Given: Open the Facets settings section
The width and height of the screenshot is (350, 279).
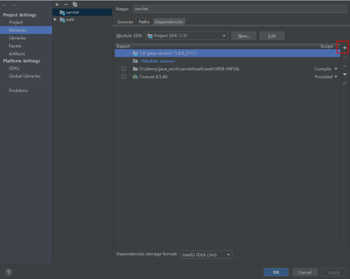Looking at the screenshot, I should point(15,46).
